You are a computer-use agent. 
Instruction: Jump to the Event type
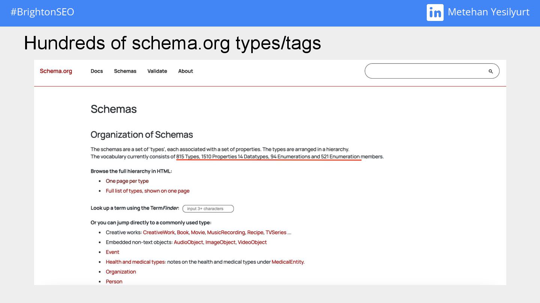click(x=112, y=252)
